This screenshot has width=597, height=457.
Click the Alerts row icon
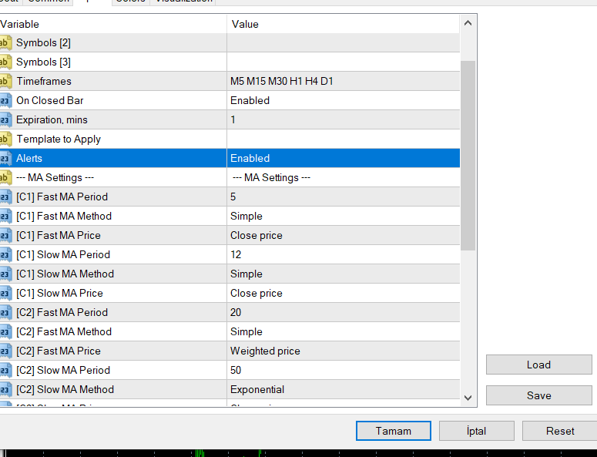click(5, 158)
